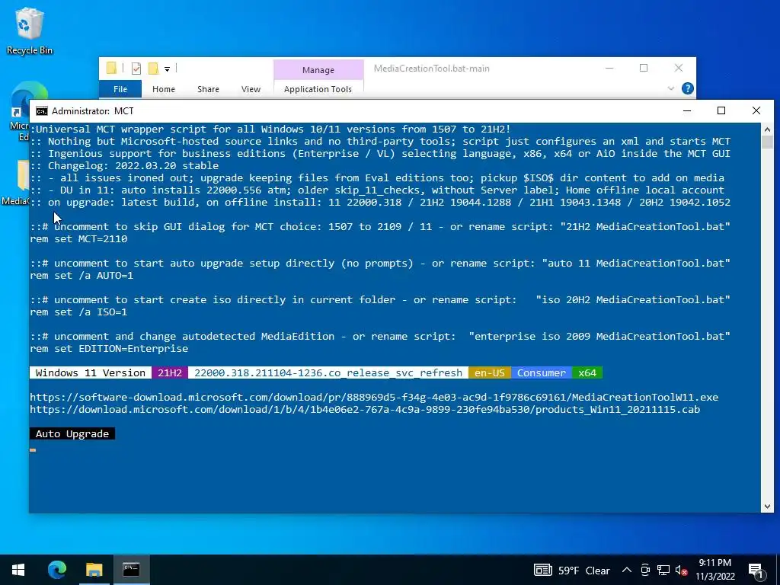Screen dimensions: 780x585
Task: Maximize the MediaCreationTool.bat-main Explorer window
Action: [x=644, y=68]
